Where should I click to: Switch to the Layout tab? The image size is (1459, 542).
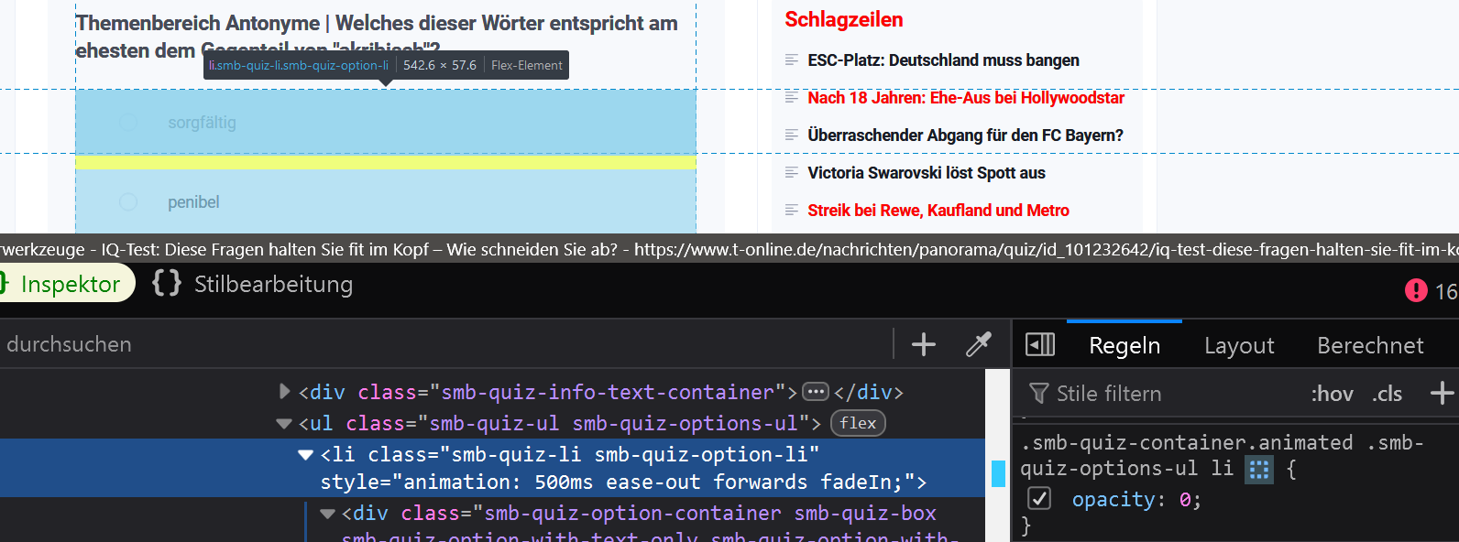click(1239, 345)
